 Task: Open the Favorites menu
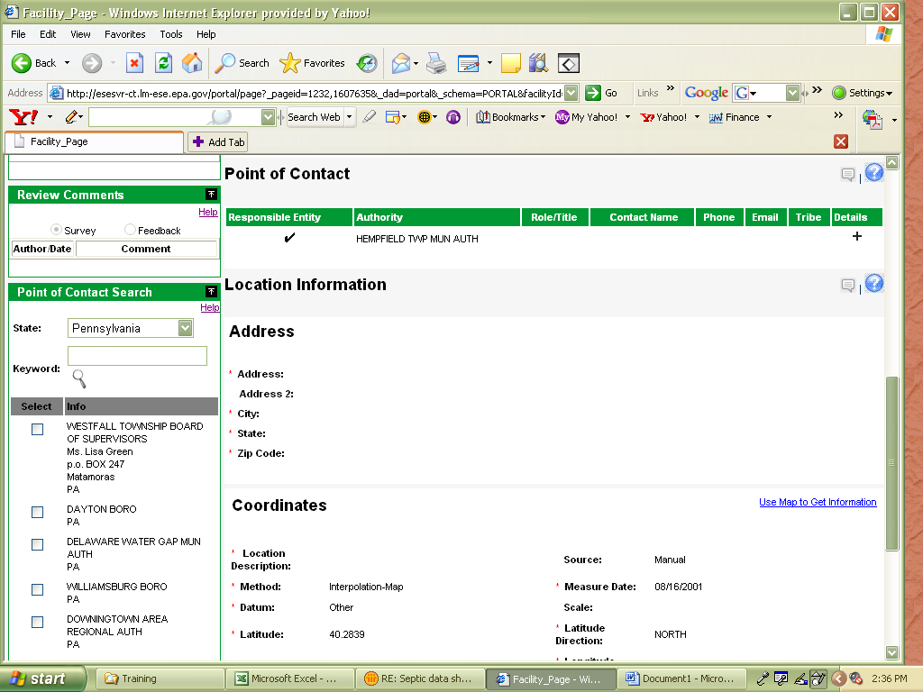pyautogui.click(x=124, y=34)
